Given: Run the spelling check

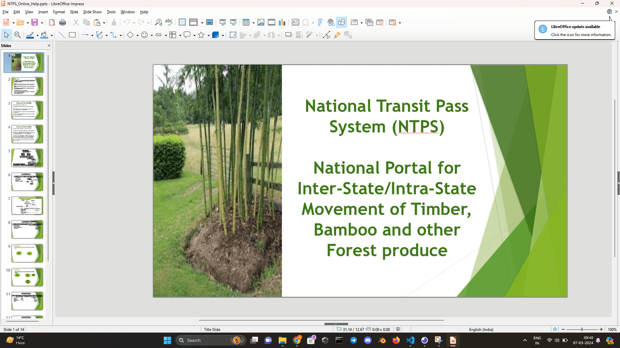Looking at the screenshot, I should tap(169, 22).
